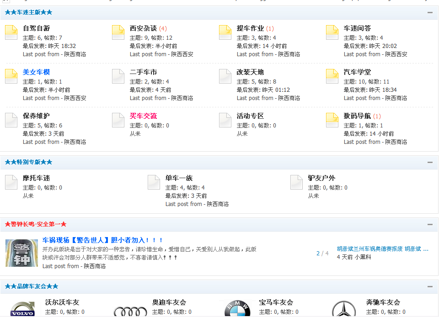Click the gray forum icon beside 保养维护

(11, 120)
